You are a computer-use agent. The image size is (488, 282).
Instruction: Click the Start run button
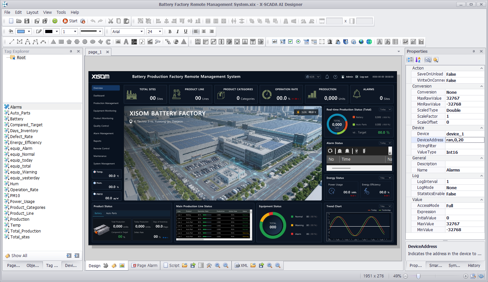coord(70,21)
